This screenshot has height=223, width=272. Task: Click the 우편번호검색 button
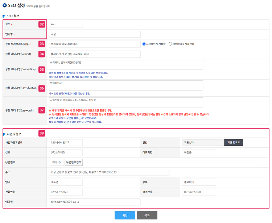click(x=74, y=162)
